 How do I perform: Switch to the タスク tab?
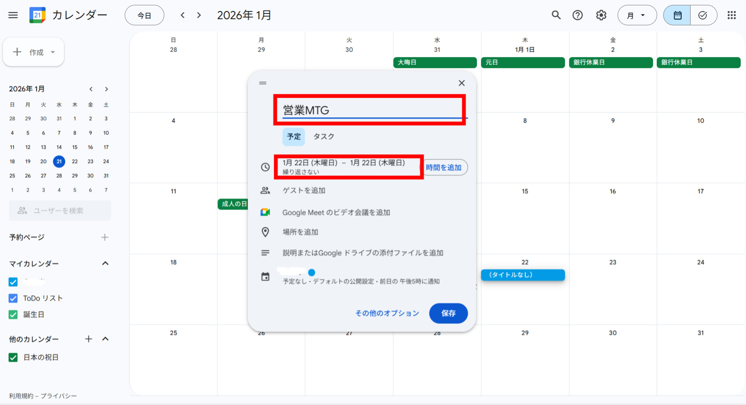(323, 137)
